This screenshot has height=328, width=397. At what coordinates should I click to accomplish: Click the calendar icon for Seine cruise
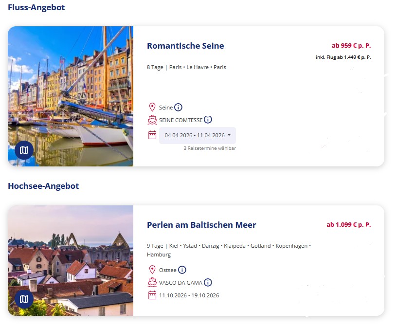pos(152,135)
